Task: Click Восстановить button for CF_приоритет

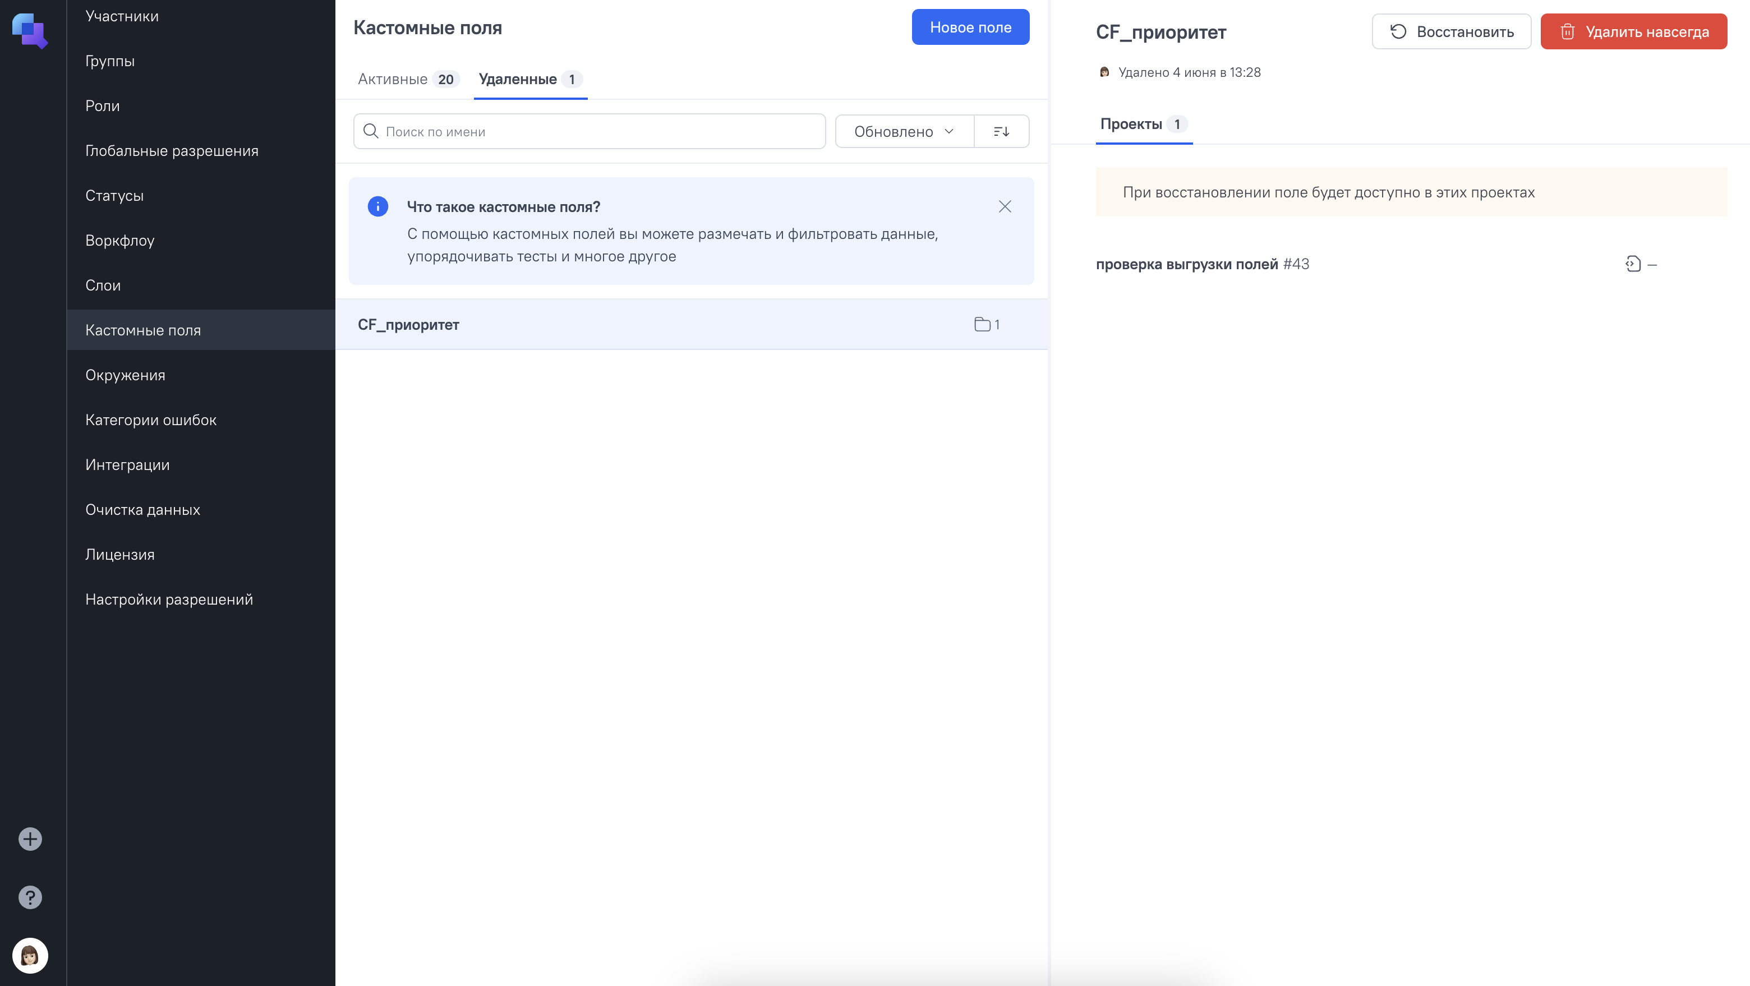Action: 1452,30
